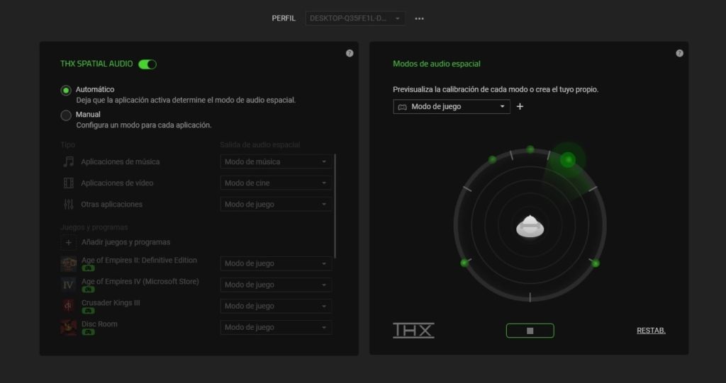Open dropdown for Aplicaciones de música
726x383 pixels.
coord(276,162)
